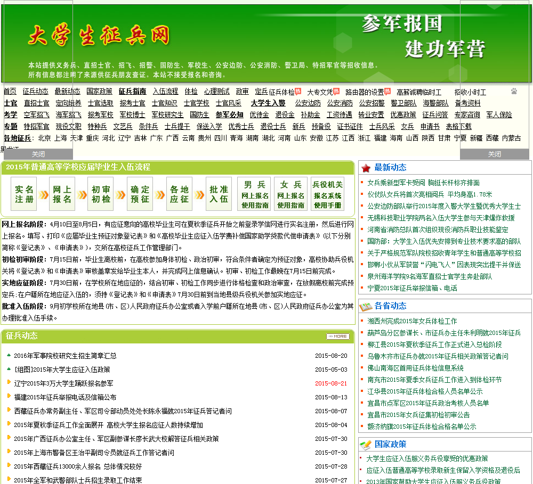Open 退役金 link
This screenshot has width=533, height=484.
[x=285, y=115]
